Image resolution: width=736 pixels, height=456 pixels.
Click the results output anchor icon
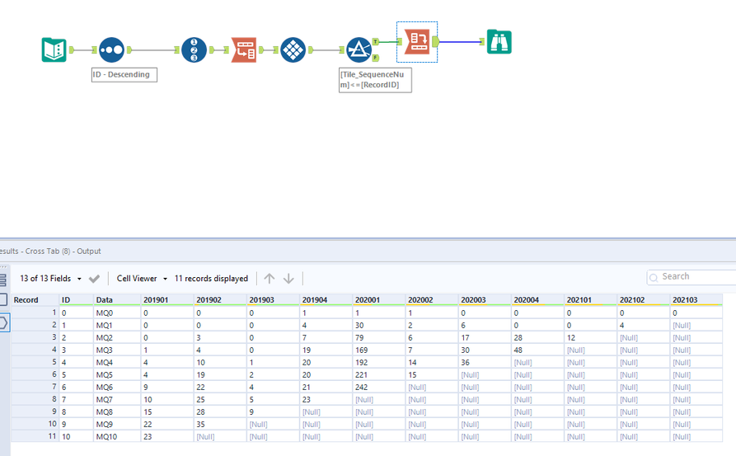coord(3,323)
